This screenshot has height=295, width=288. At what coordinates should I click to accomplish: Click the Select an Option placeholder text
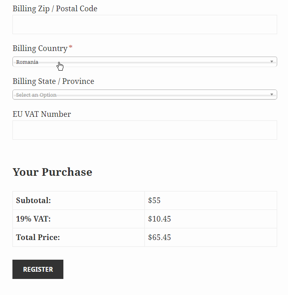click(37, 95)
